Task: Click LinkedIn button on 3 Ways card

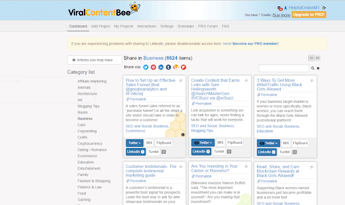Action: (x=267, y=152)
